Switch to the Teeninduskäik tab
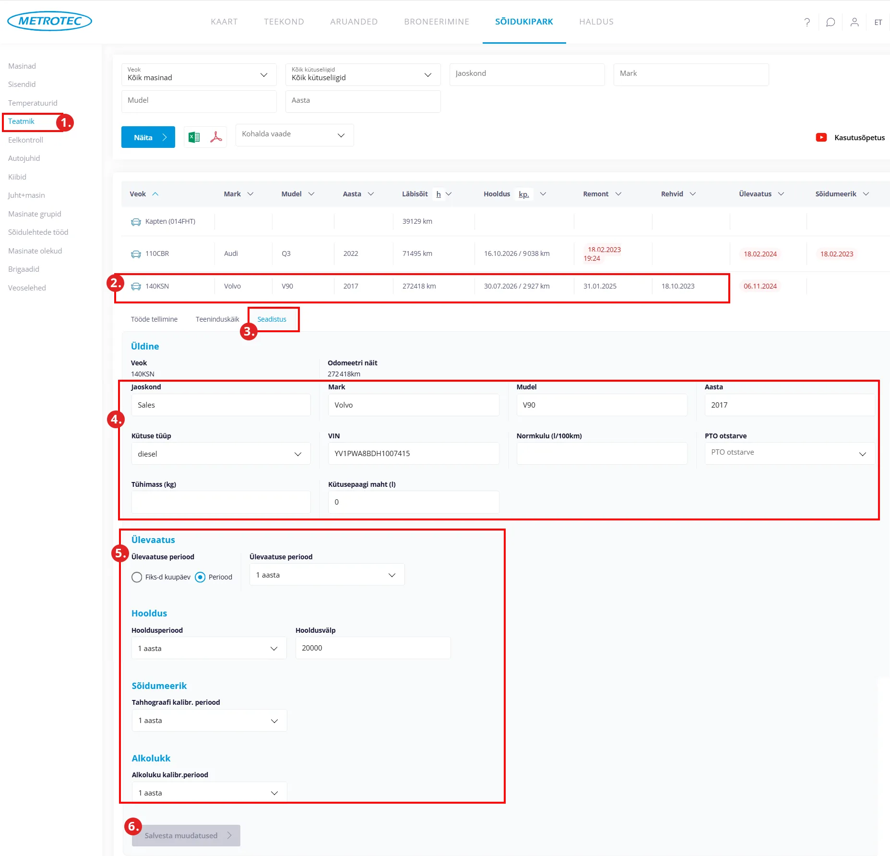This screenshot has width=890, height=856. [x=217, y=319]
